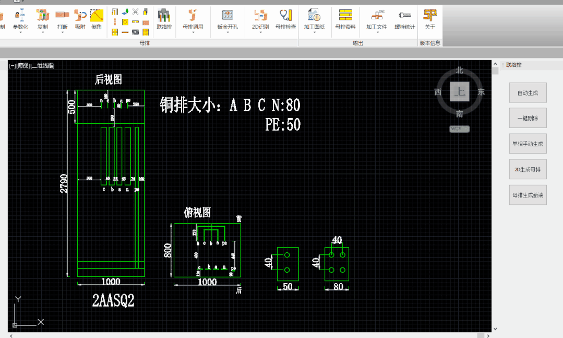Open the 俯视 view name menu
This screenshot has height=338, width=563.
[x=23, y=65]
